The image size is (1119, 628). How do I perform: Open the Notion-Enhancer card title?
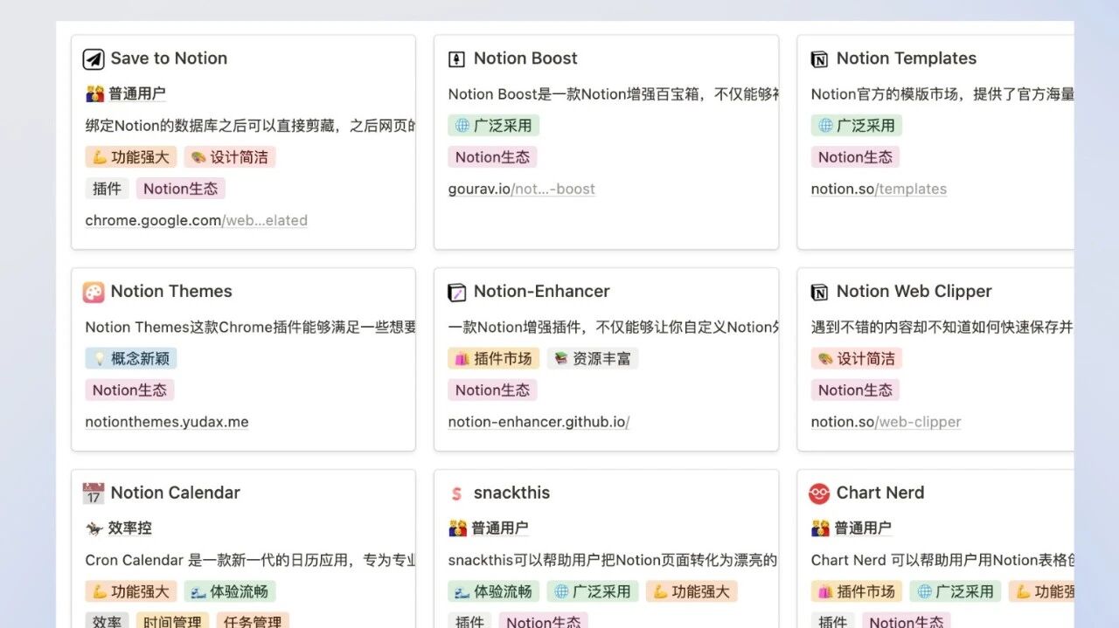[542, 292]
